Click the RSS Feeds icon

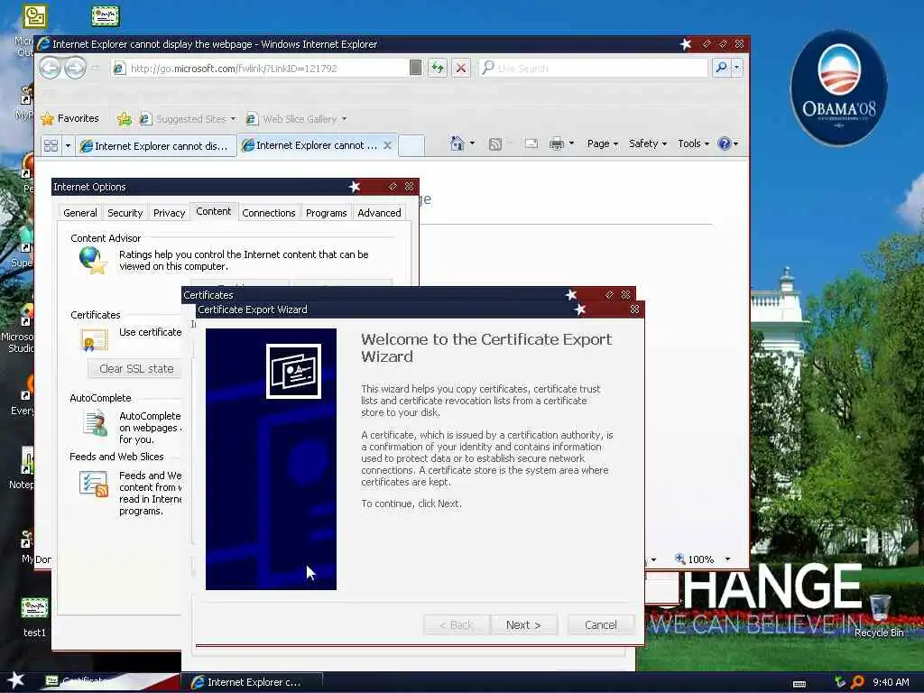click(x=495, y=143)
